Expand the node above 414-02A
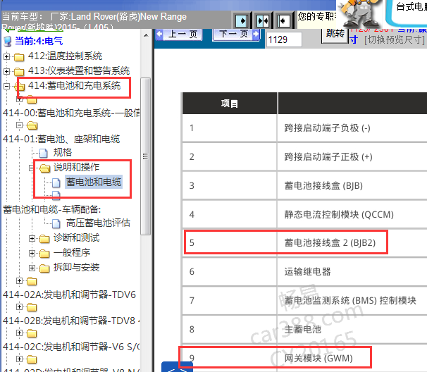This screenshot has width=427, height=372. click(x=19, y=280)
